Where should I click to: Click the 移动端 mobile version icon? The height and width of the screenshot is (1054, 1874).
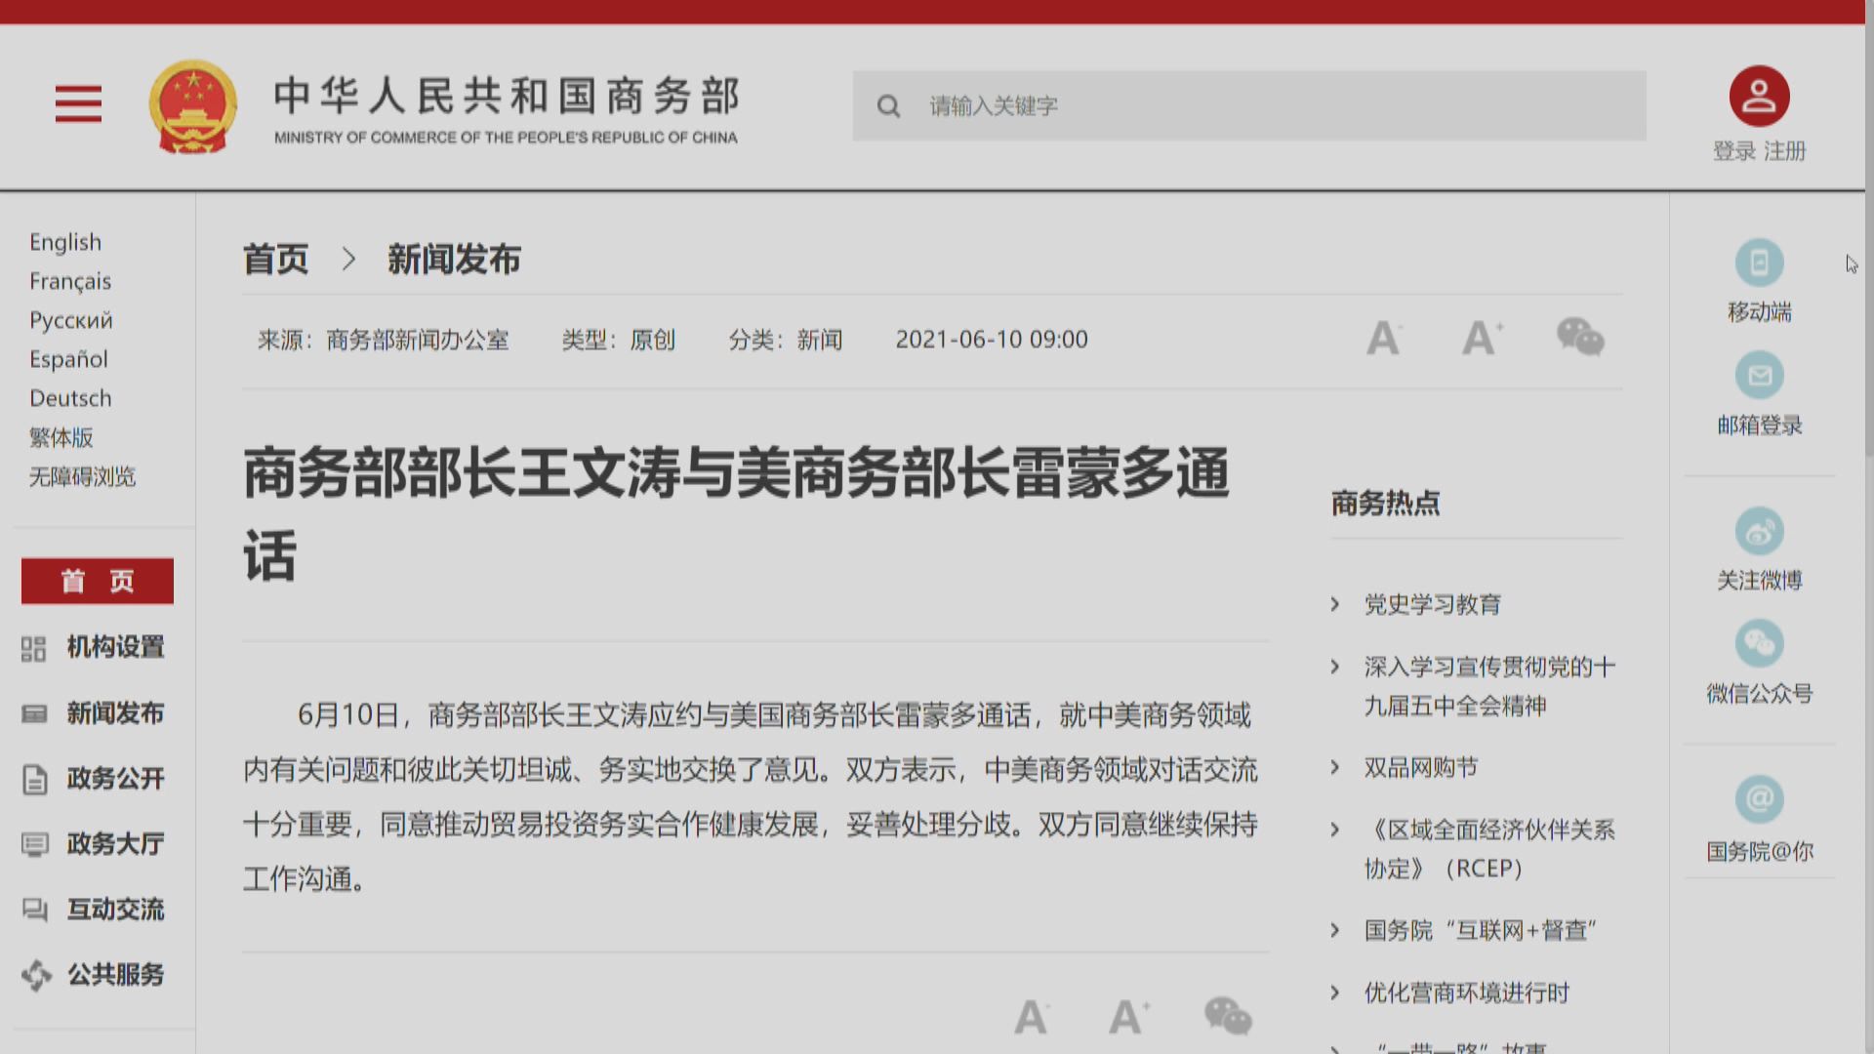click(1759, 263)
